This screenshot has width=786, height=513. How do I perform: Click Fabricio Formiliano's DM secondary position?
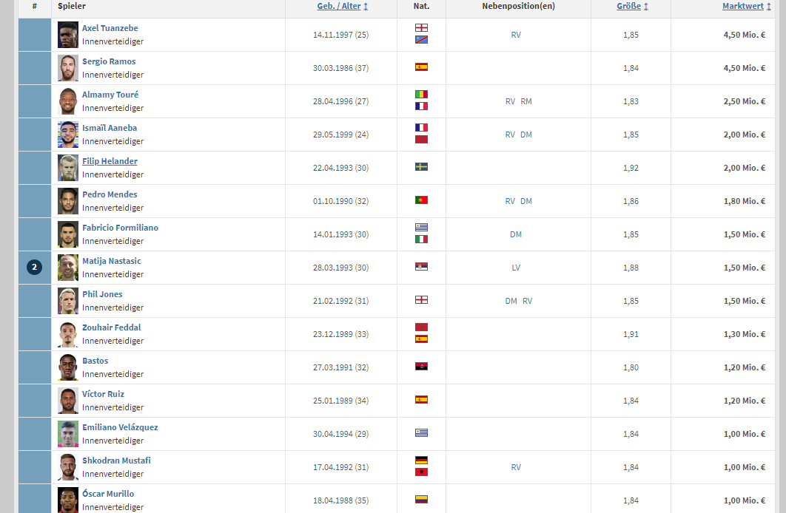click(x=516, y=234)
